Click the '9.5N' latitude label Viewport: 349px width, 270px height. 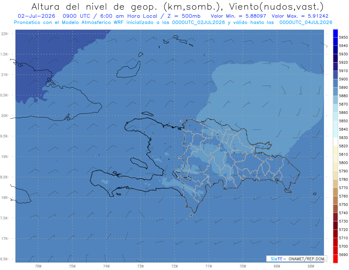tap(4, 136)
